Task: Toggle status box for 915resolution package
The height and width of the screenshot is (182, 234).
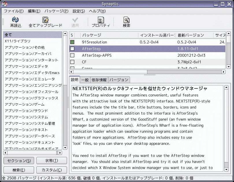Action: pyautogui.click(x=72, y=42)
